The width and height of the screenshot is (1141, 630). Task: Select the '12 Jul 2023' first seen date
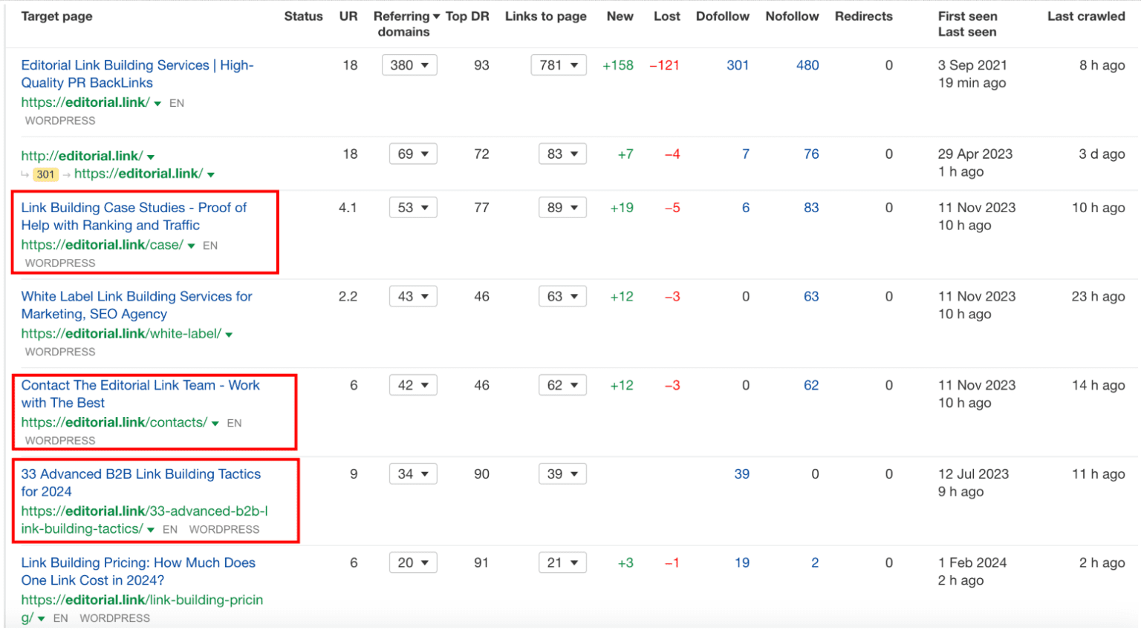(973, 474)
